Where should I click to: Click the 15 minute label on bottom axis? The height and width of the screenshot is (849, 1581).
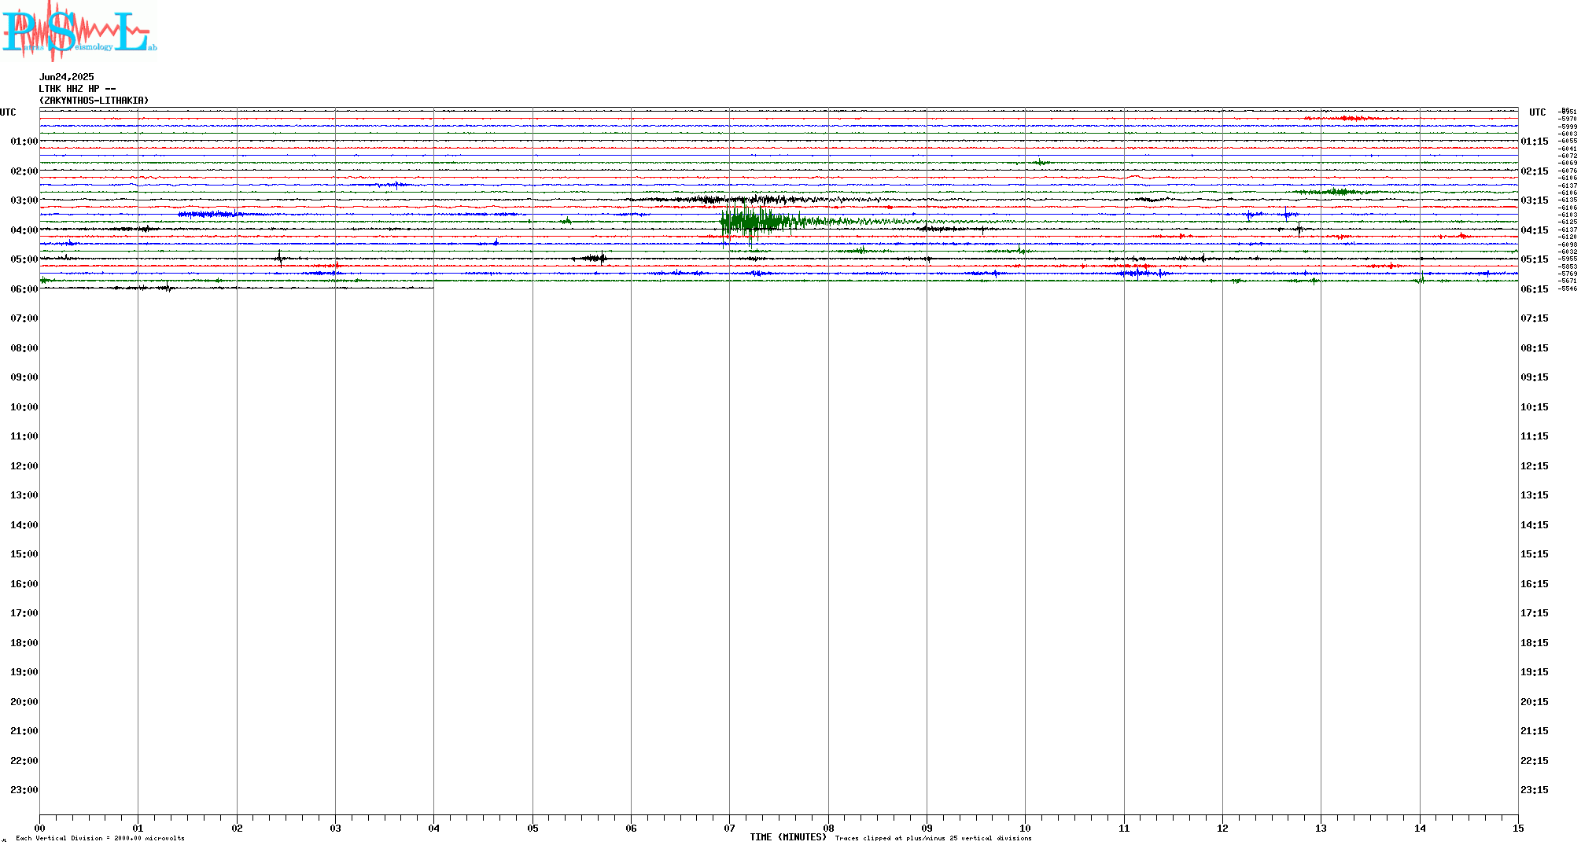1518,828
